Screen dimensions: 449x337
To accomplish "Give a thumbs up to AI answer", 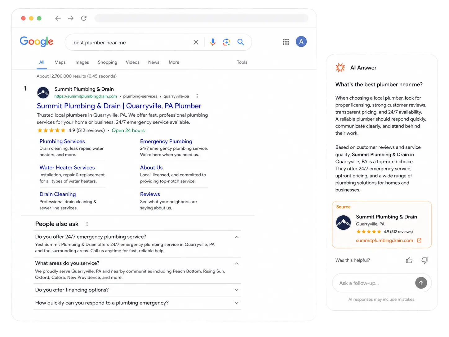I will (409, 260).
